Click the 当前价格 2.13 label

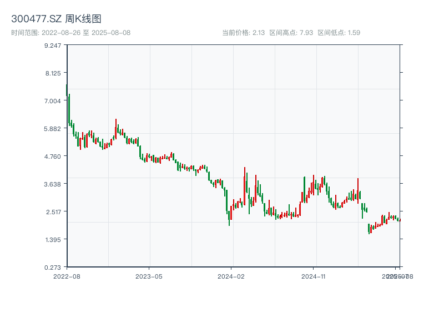(x=243, y=33)
